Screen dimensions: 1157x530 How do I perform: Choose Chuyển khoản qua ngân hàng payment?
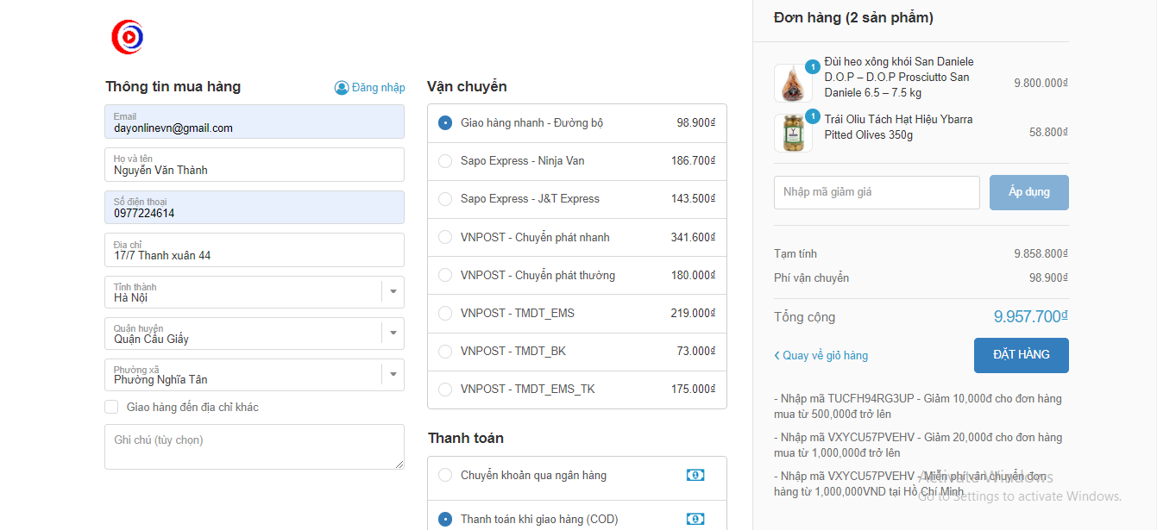(445, 475)
